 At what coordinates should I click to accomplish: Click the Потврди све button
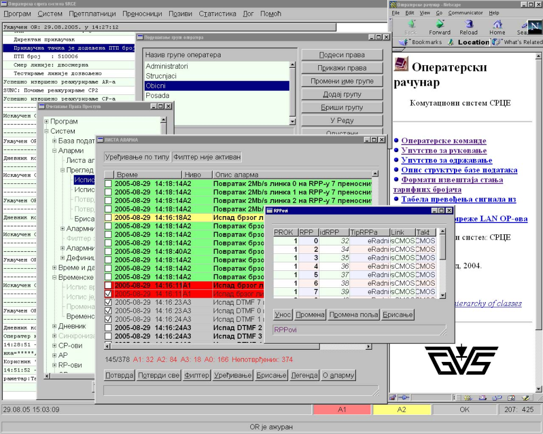click(x=158, y=375)
